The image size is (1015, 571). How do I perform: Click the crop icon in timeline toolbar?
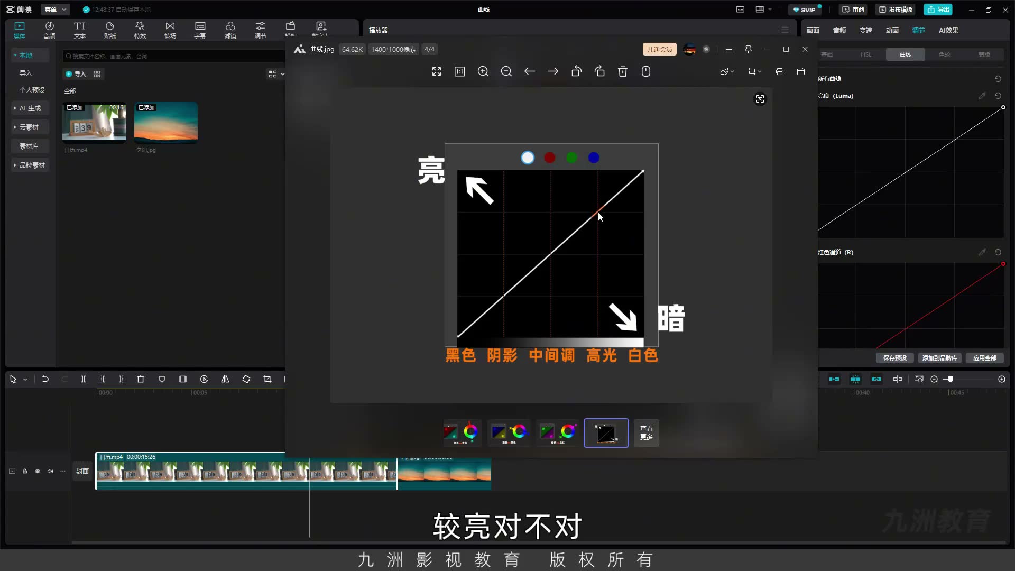tap(267, 379)
